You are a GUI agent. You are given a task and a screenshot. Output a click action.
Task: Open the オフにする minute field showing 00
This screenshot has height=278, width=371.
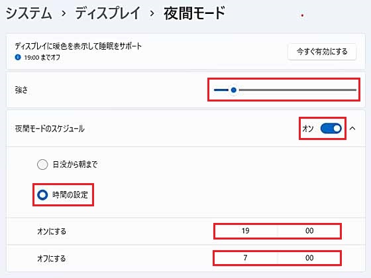pos(309,258)
